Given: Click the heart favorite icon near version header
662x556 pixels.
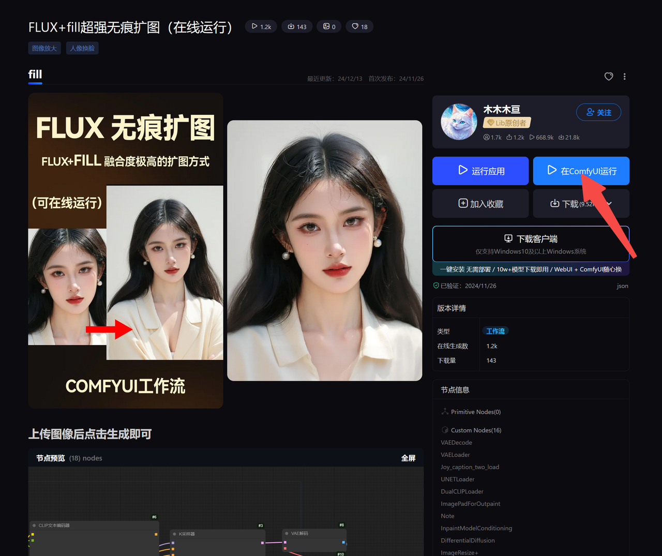Looking at the screenshot, I should click(x=609, y=77).
